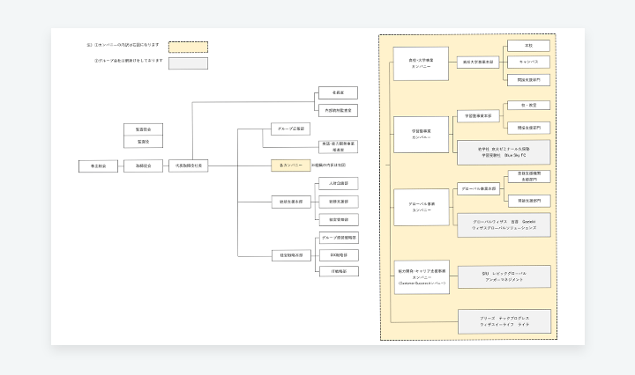Click the gray legend sample box

(189, 63)
